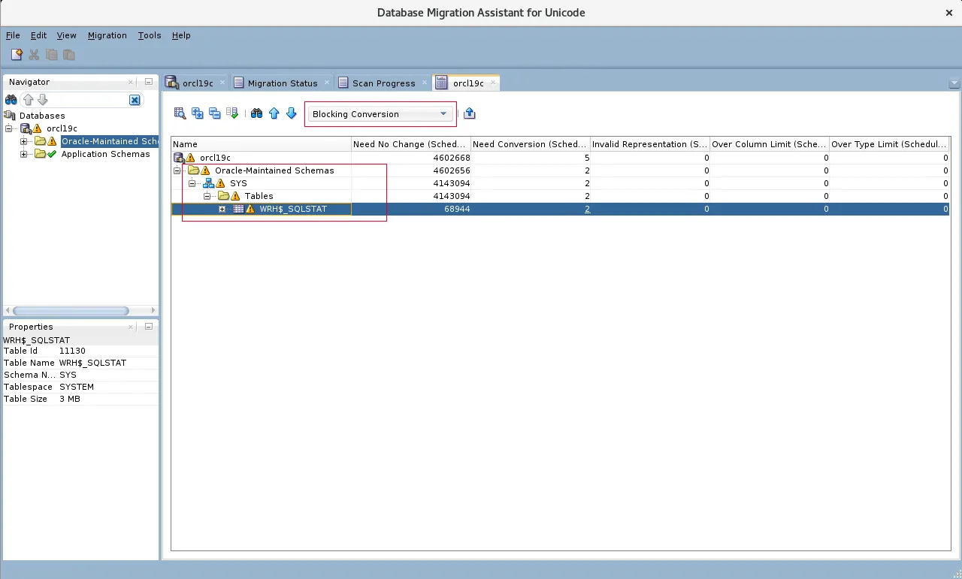The width and height of the screenshot is (962, 579).
Task: Open the Migration menu
Action: coord(107,35)
